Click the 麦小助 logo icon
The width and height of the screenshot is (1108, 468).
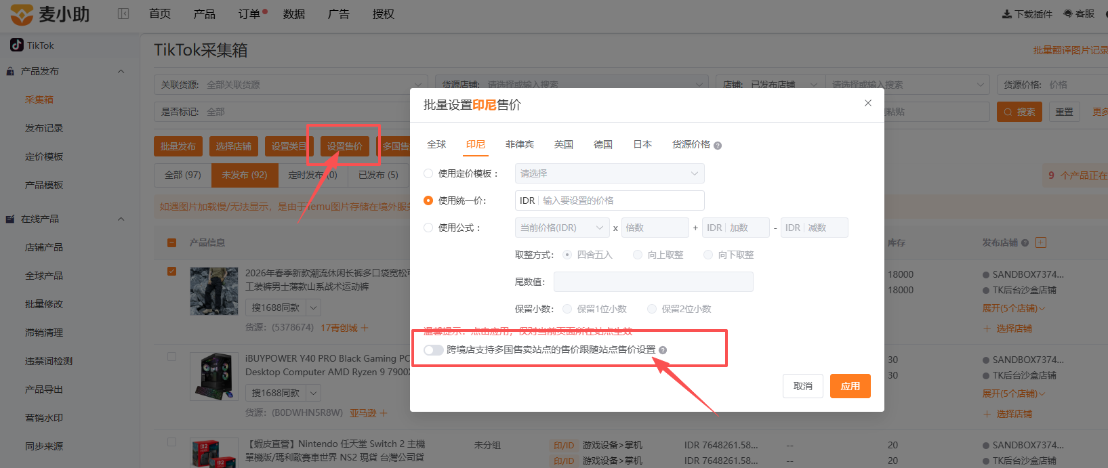(22, 14)
